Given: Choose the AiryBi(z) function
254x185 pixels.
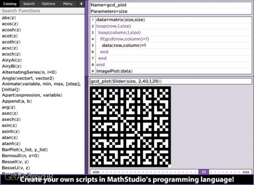Looking at the screenshot, I should coord(12,66).
